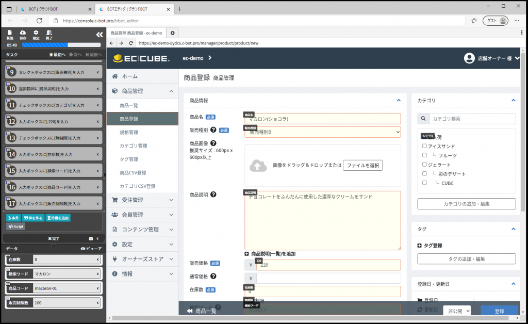The image size is (528, 324).
Task: Click the help icon next to 商品説明
Action: point(213,195)
